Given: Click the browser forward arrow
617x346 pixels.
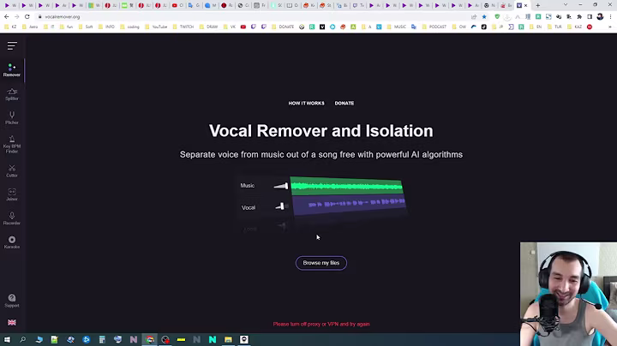Looking at the screenshot, I should click(16, 17).
